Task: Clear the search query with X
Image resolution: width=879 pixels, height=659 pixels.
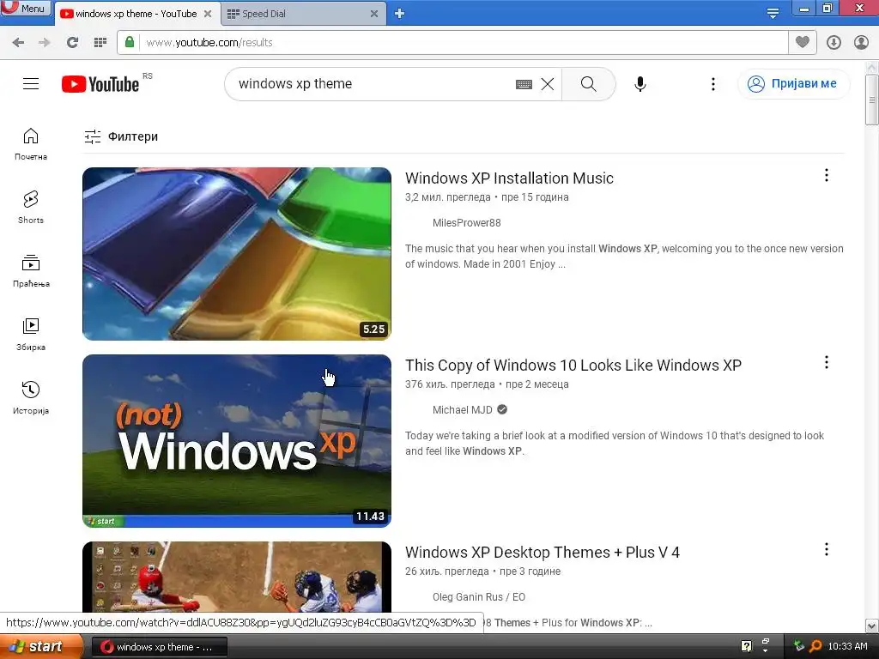Action: coord(548,84)
